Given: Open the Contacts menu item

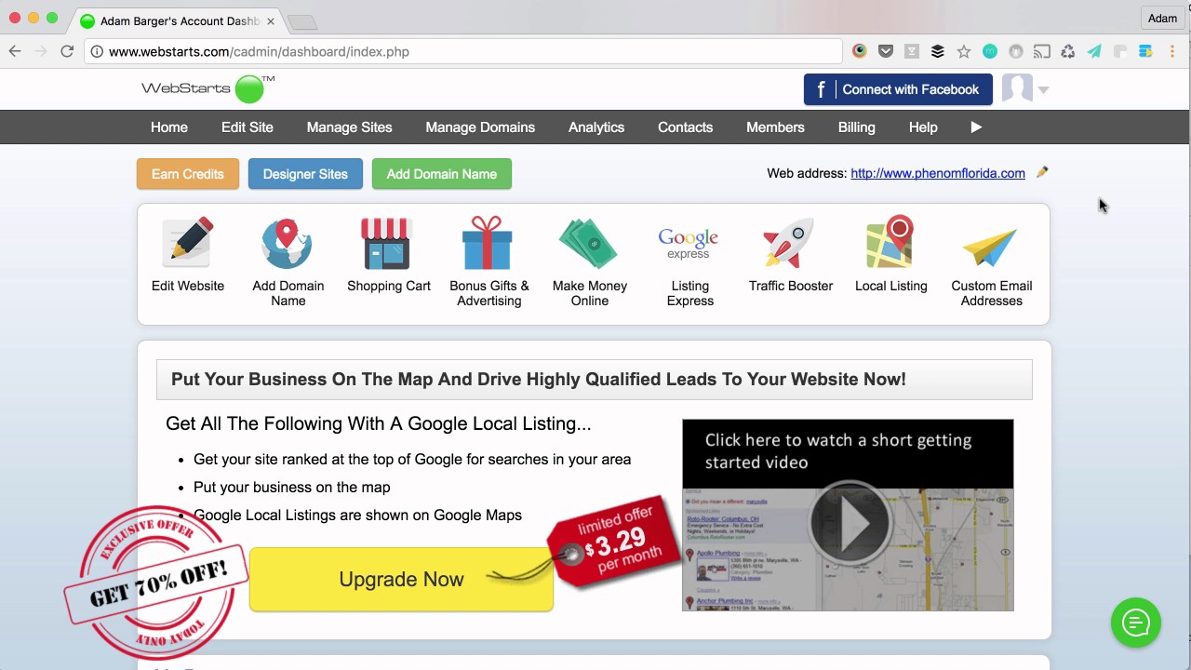Looking at the screenshot, I should 685,127.
